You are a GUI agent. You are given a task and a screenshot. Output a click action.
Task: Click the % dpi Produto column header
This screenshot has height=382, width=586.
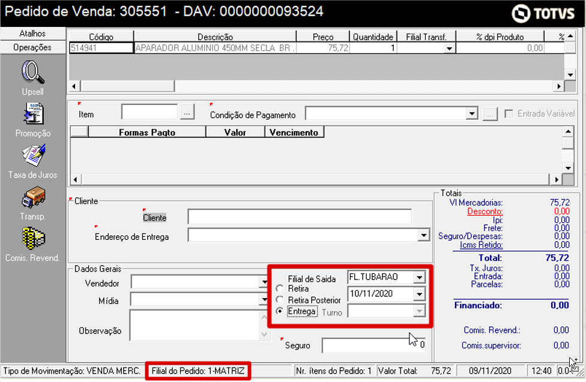500,37
